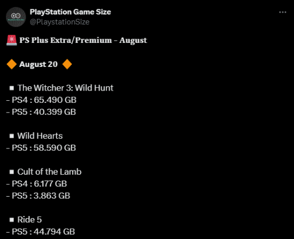Open the PlayStation Game Size profile avatar

point(16,17)
